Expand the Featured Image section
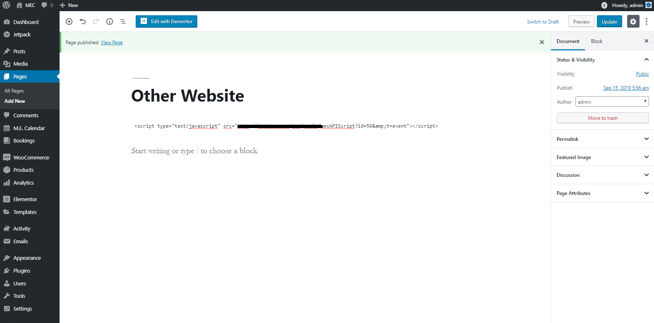The height and width of the screenshot is (323, 654). point(602,157)
